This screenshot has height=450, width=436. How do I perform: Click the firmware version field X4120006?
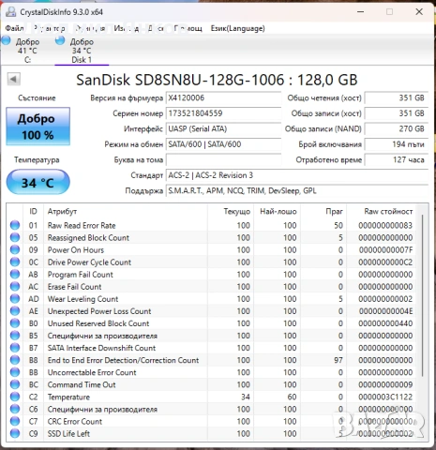pyautogui.click(x=223, y=98)
